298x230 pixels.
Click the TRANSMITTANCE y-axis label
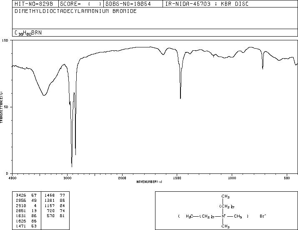[x=1, y=107]
